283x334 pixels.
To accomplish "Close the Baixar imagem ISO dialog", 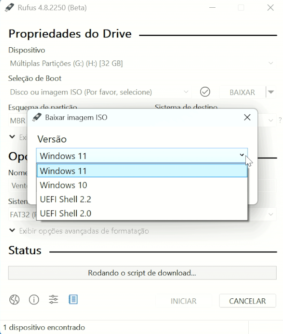I will click(247, 117).
